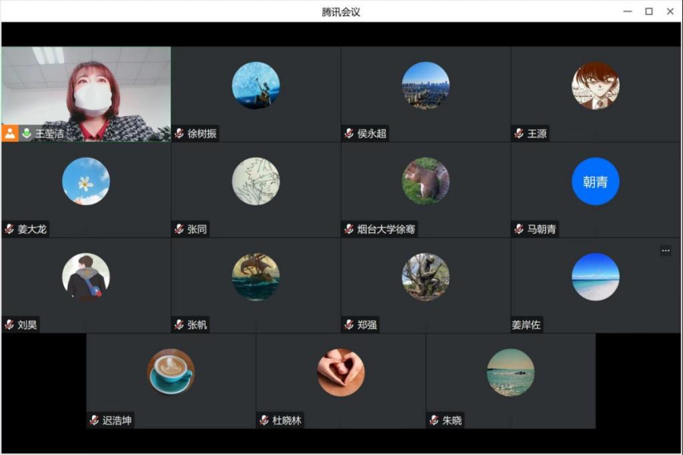
Task: Click the name label 郑强
Action: [x=367, y=326]
